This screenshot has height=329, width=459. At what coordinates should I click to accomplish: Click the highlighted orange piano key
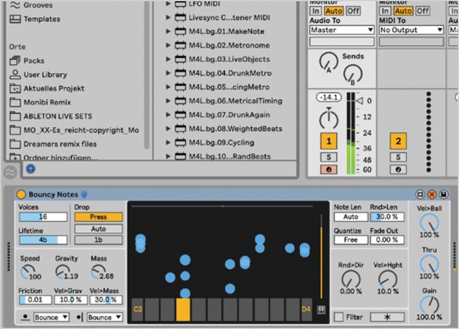click(183, 309)
